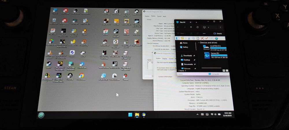Select the On-Screen Keyboard shortcut
This screenshot has width=289, height=130.
(71, 66)
